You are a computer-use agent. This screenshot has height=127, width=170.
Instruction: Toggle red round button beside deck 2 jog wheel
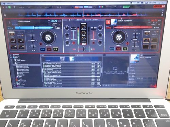click(x=128, y=43)
